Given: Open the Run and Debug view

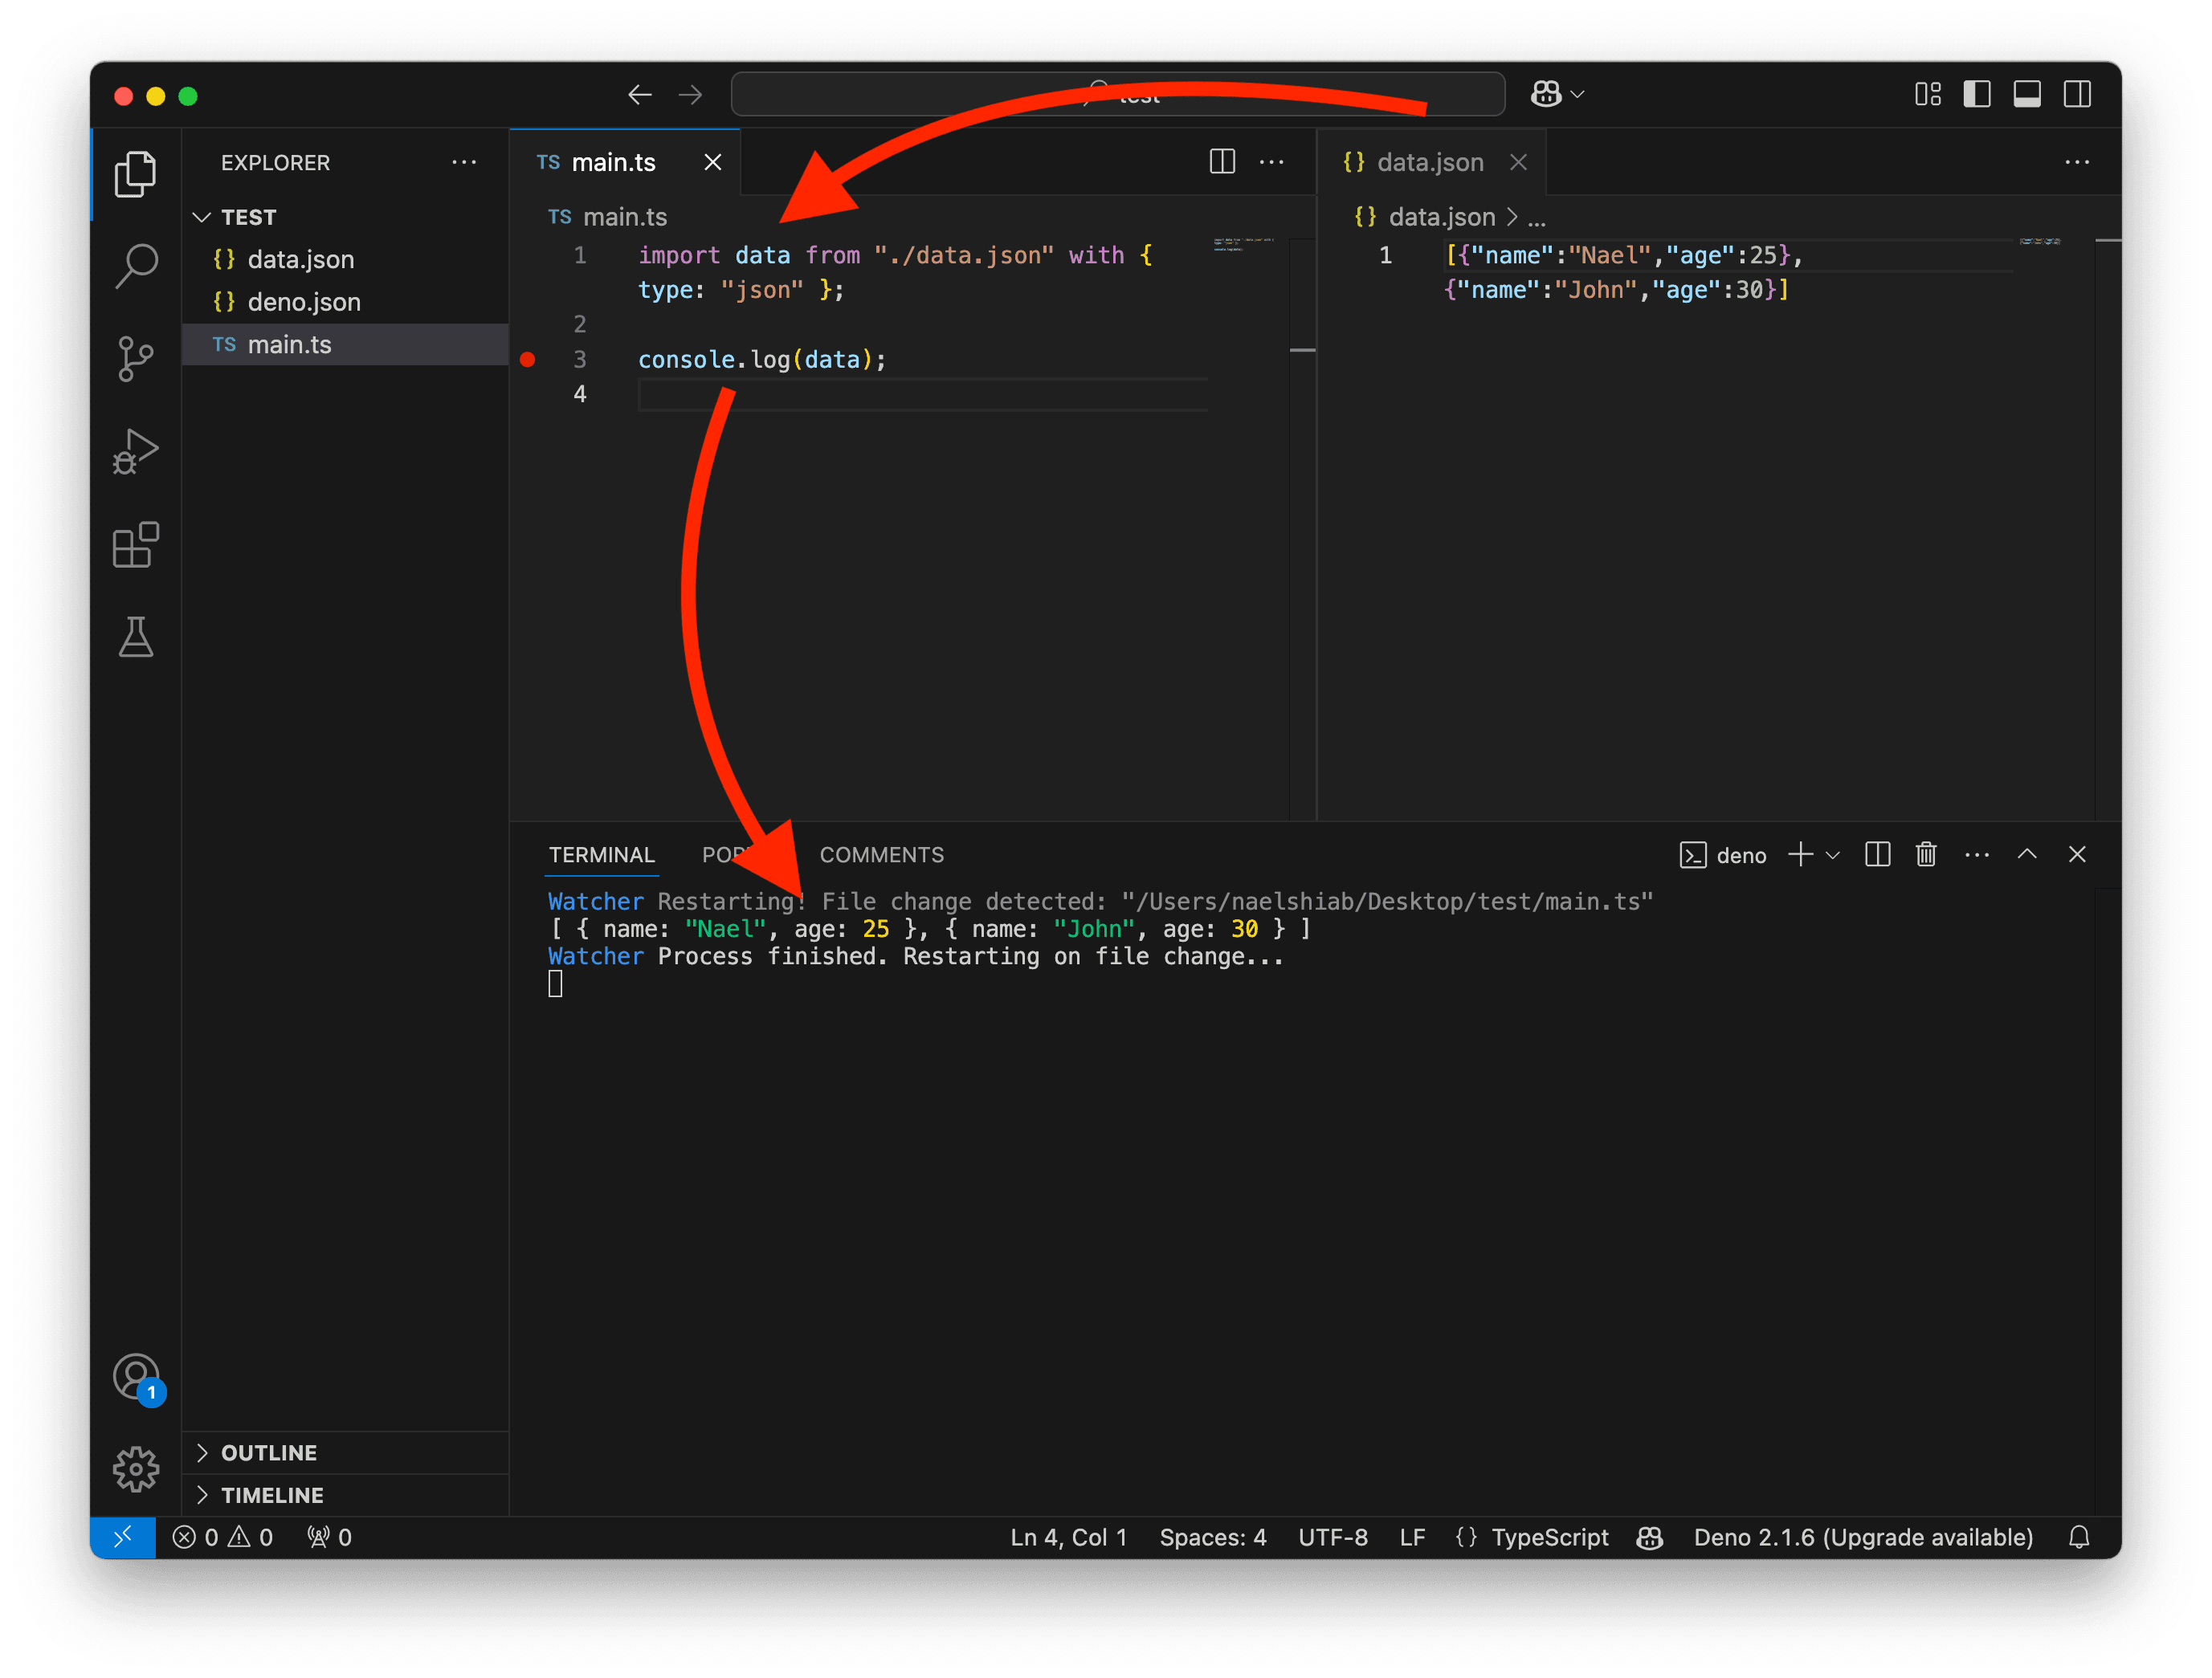Looking at the screenshot, I should pyautogui.click(x=136, y=452).
